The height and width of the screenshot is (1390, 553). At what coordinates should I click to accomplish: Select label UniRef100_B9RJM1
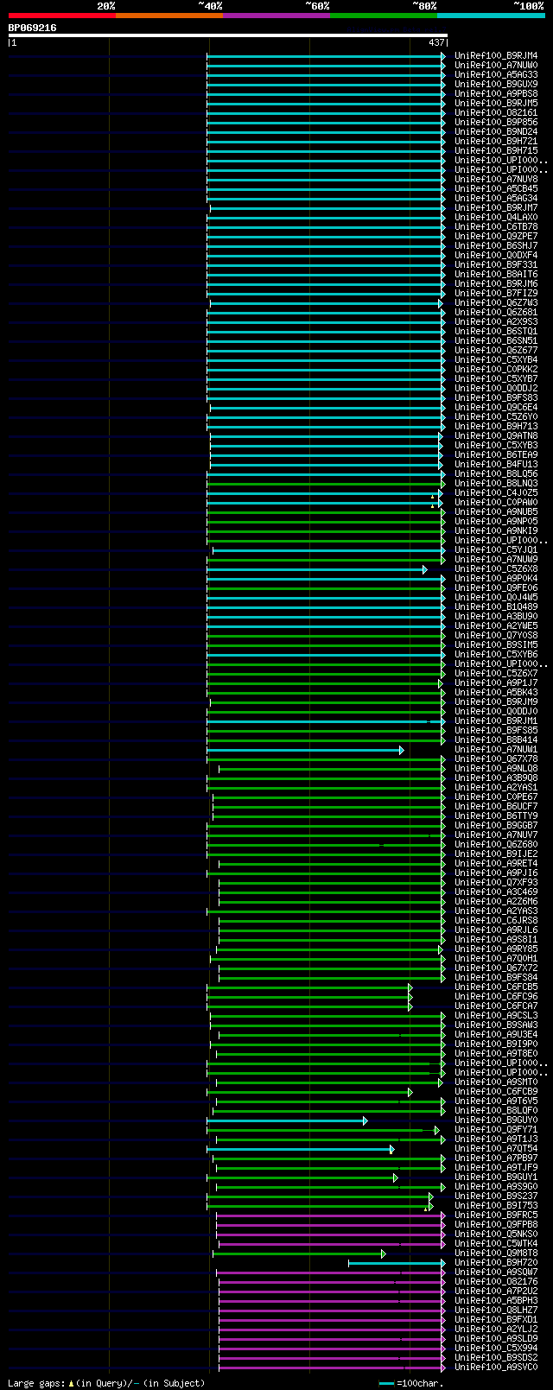[496, 721]
